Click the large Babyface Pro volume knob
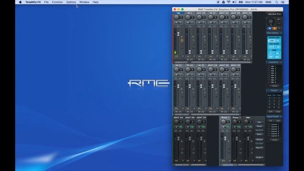Viewport: 304px width, 171px height. [x=271, y=21]
